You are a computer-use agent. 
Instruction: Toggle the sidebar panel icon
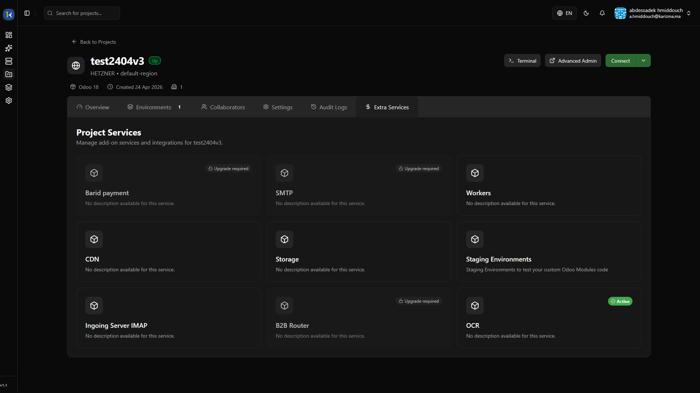tap(27, 13)
